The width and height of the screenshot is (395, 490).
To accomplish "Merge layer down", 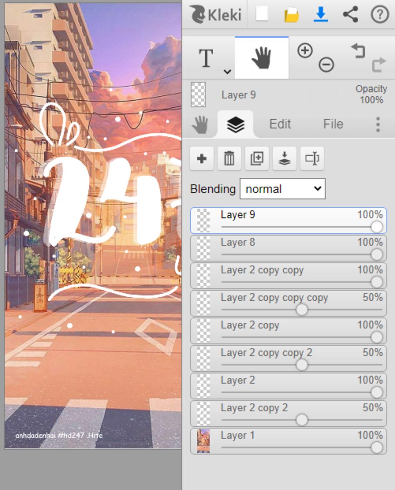I will click(284, 158).
